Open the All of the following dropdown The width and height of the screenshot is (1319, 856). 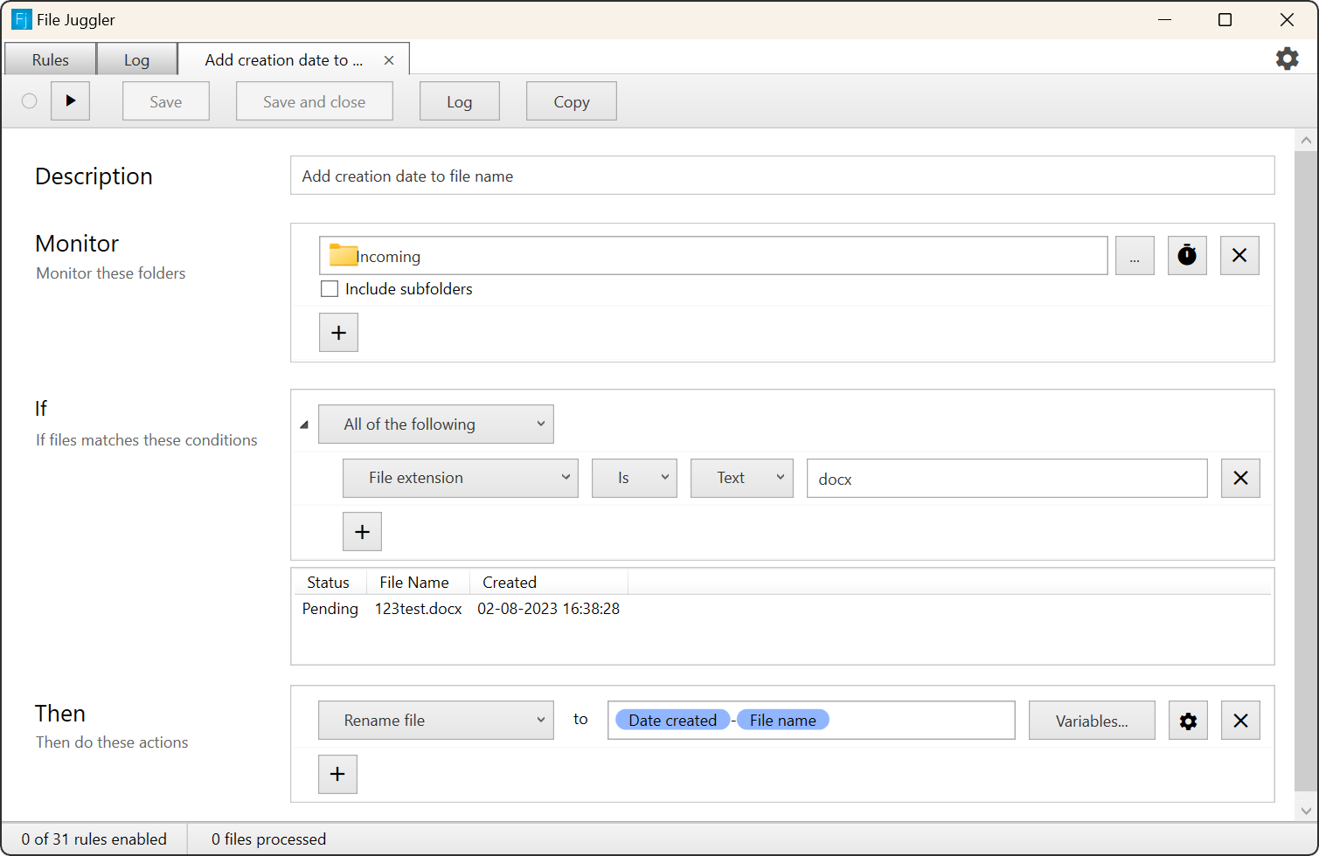pyautogui.click(x=436, y=425)
